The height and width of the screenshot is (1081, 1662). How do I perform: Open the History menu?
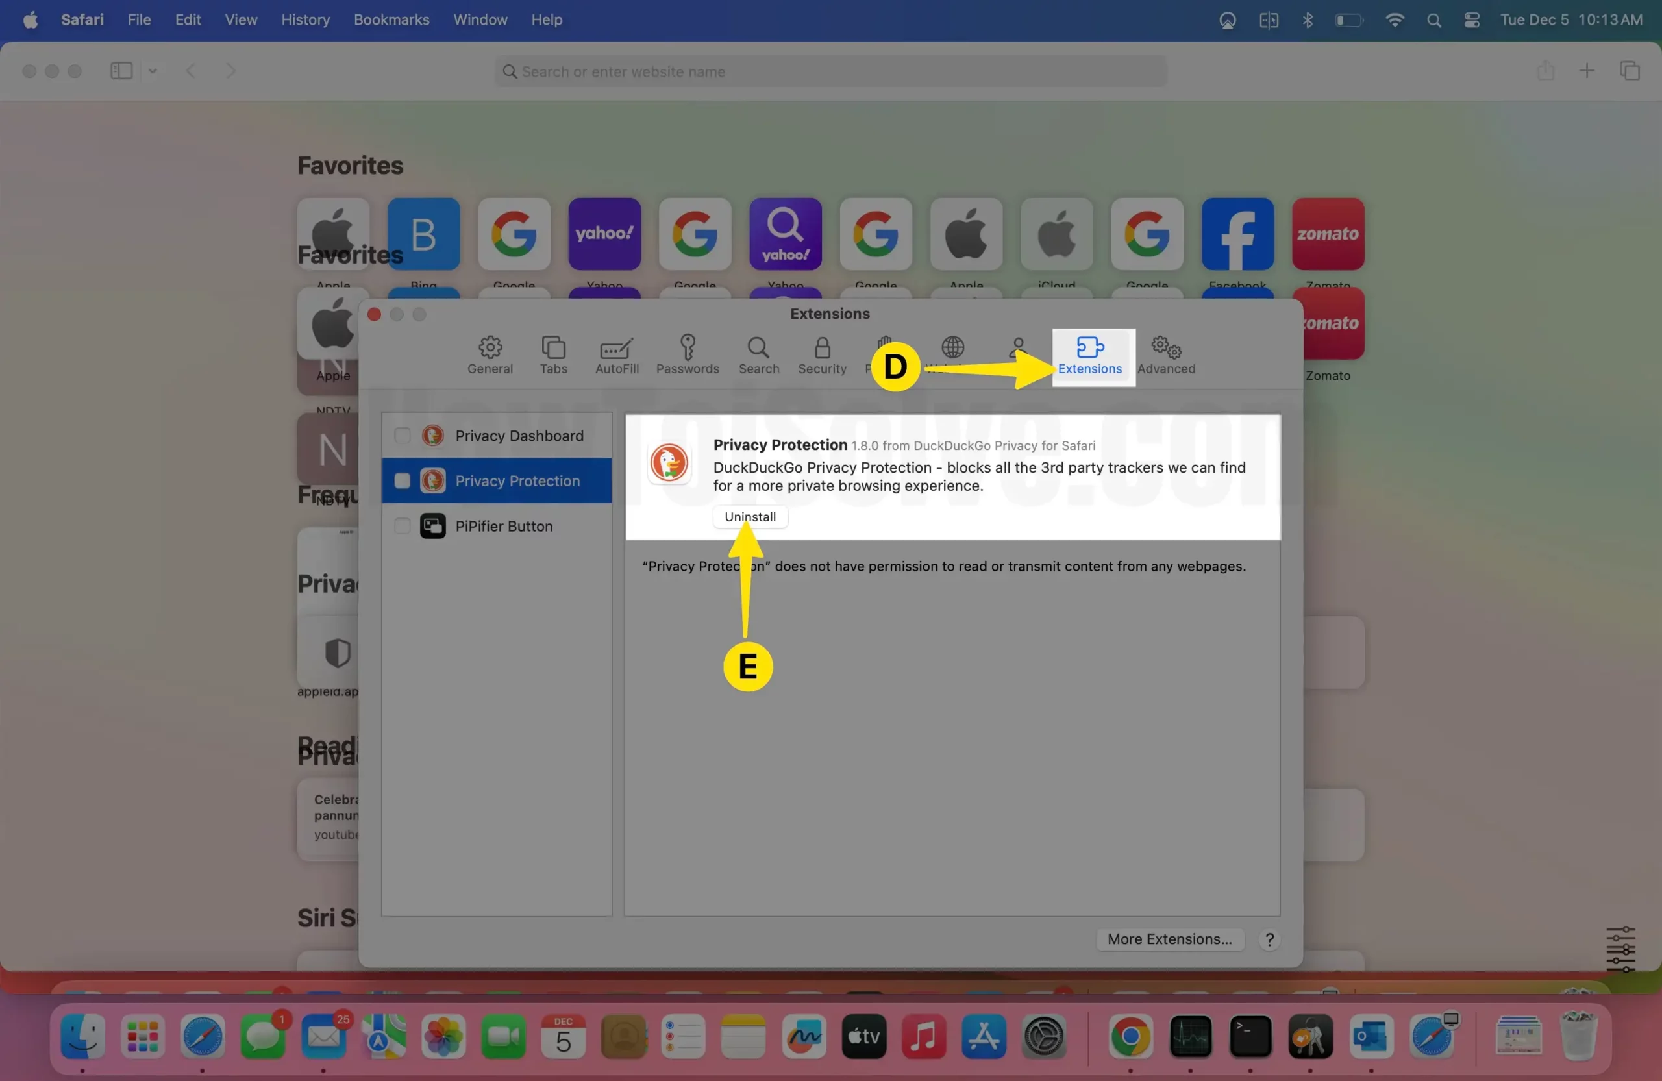[305, 19]
